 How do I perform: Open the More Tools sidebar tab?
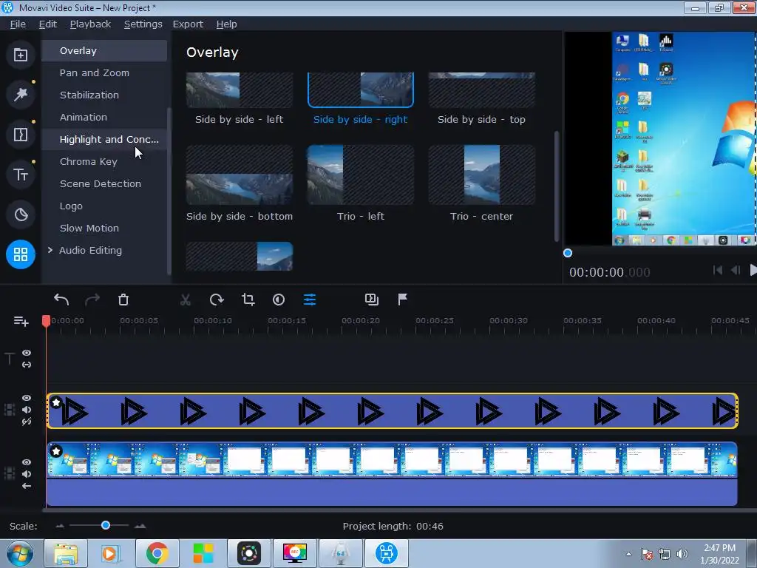pyautogui.click(x=20, y=254)
